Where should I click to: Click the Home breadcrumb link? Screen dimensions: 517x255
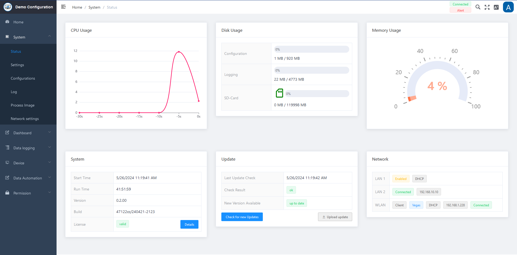click(x=77, y=7)
